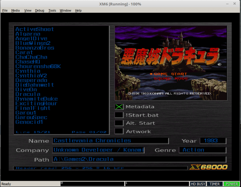
Task: Enable the !Start.bat option
Action: [x=119, y=115]
